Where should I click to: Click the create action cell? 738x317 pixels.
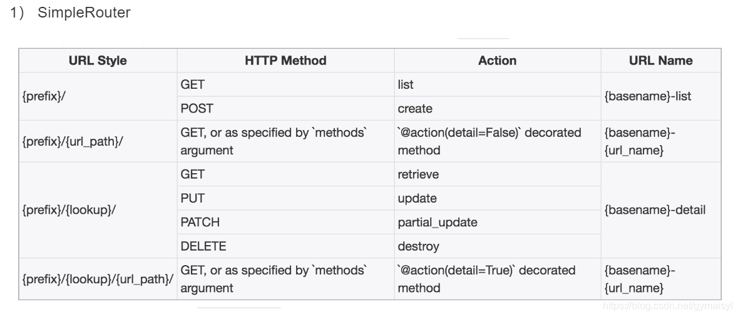click(x=498, y=109)
